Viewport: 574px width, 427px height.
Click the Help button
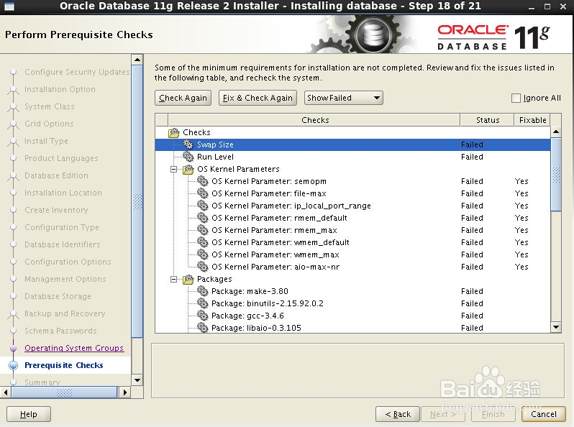coord(29,414)
